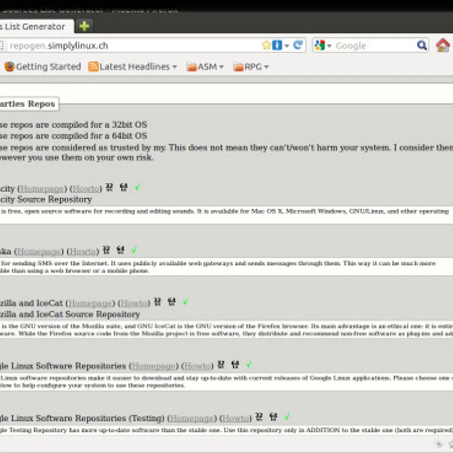
Task: Click 64bit icon beside Linux Software Repositories (non-Testing)
Action: coord(235,365)
